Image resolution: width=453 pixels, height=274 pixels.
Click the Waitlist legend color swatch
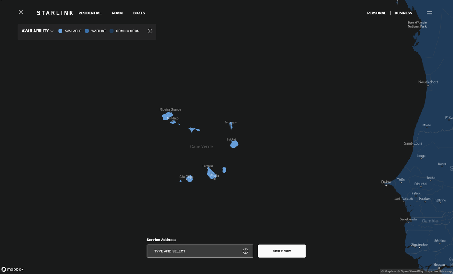(x=87, y=31)
